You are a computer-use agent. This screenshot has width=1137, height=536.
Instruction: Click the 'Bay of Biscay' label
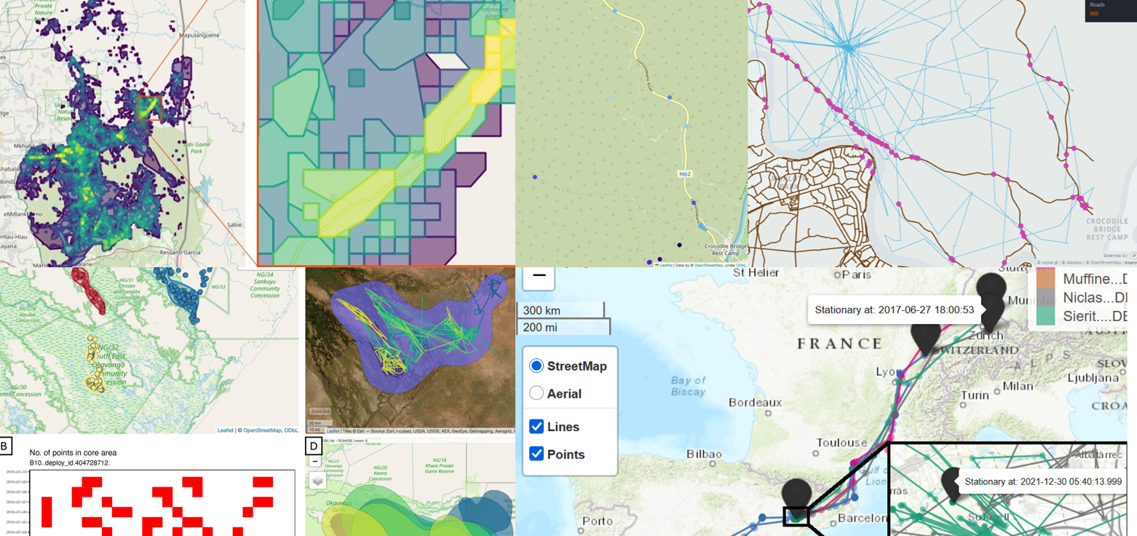click(x=688, y=385)
